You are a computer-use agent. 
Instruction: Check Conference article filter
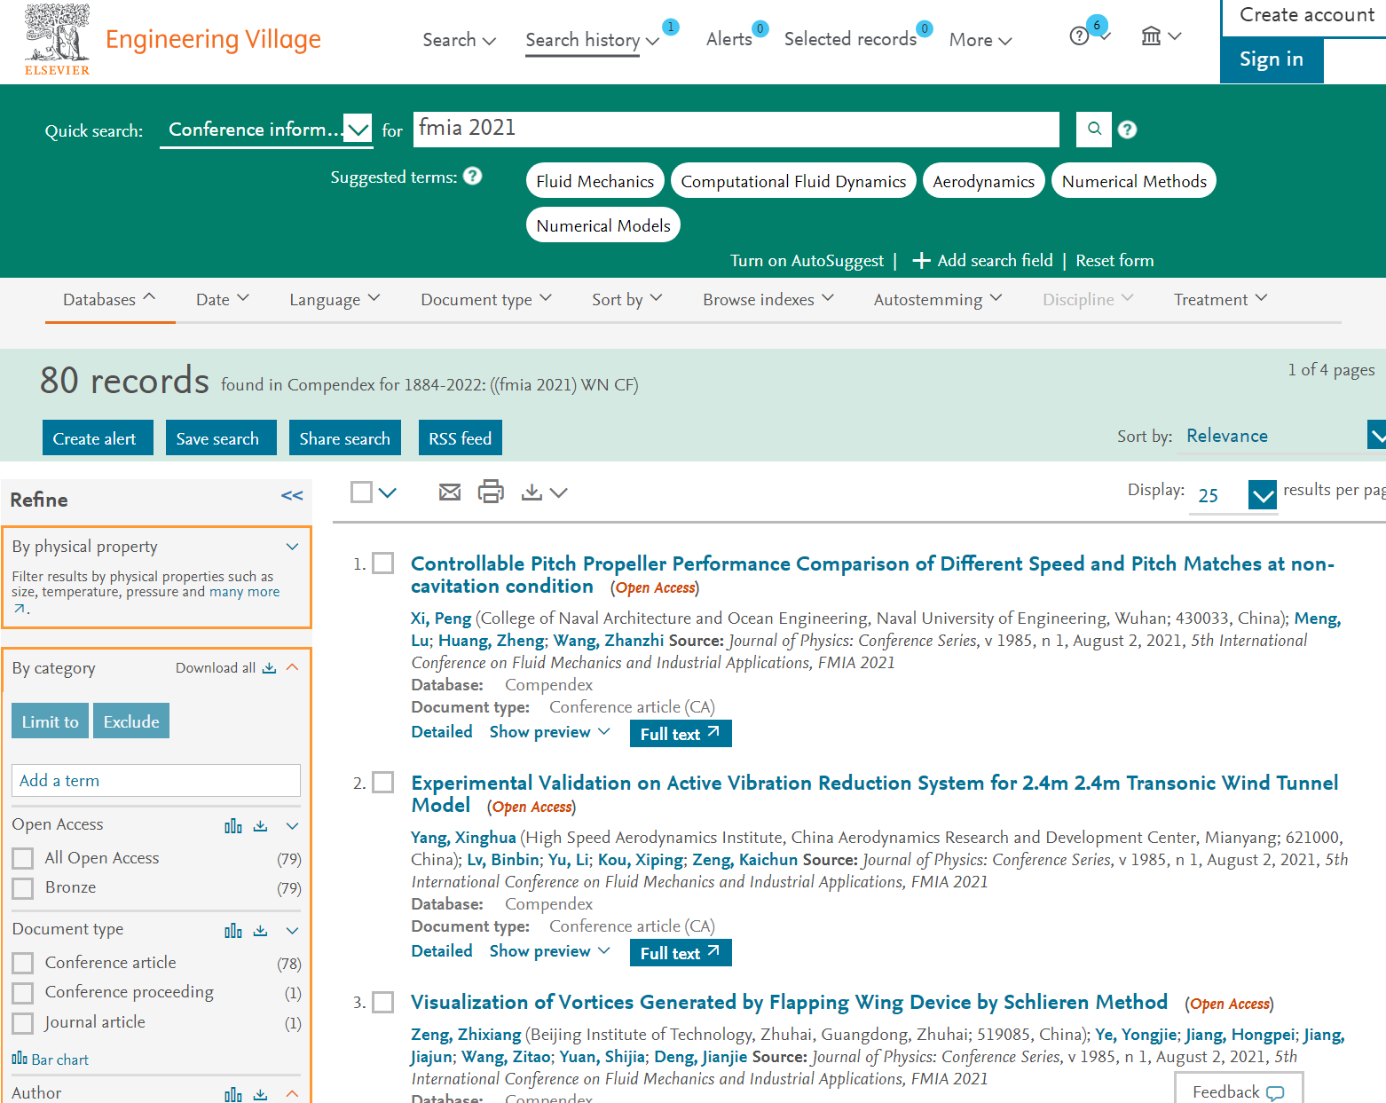tap(23, 963)
